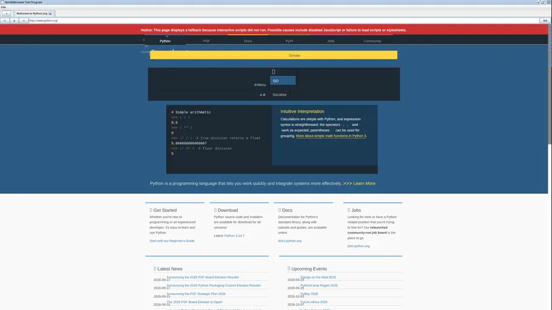This screenshot has width=552, height=310.
Task: Click the blue GO search button on page
Action: [283, 81]
